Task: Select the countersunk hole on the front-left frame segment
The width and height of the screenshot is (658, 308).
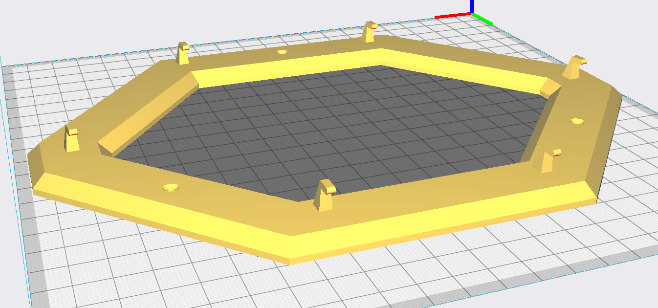Action: click(171, 188)
